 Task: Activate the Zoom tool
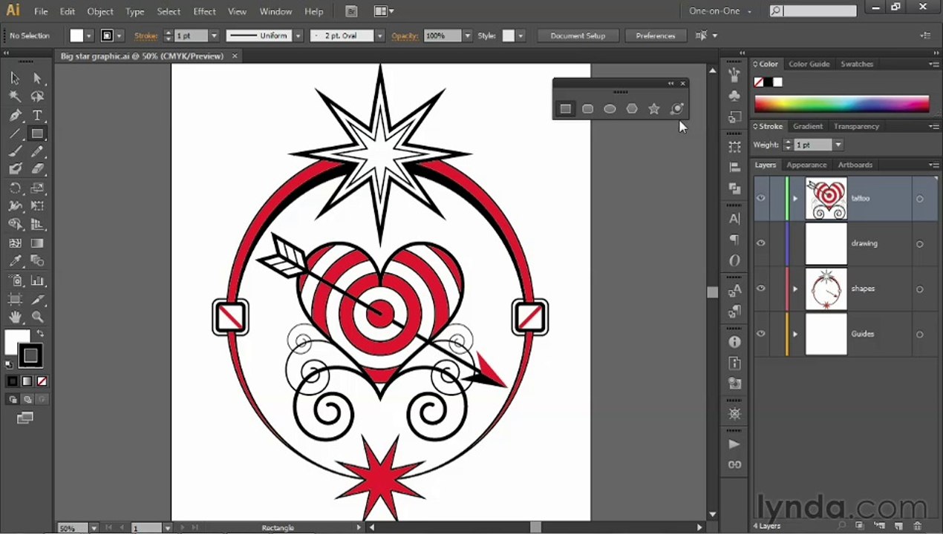click(x=37, y=317)
